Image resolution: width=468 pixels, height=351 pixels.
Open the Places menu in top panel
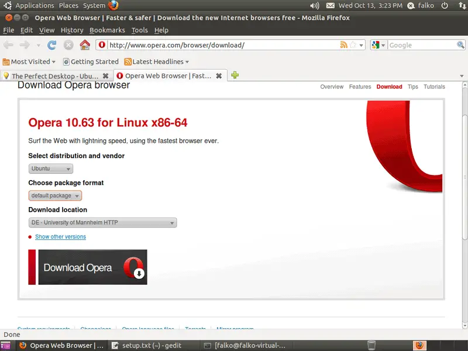click(x=68, y=5)
